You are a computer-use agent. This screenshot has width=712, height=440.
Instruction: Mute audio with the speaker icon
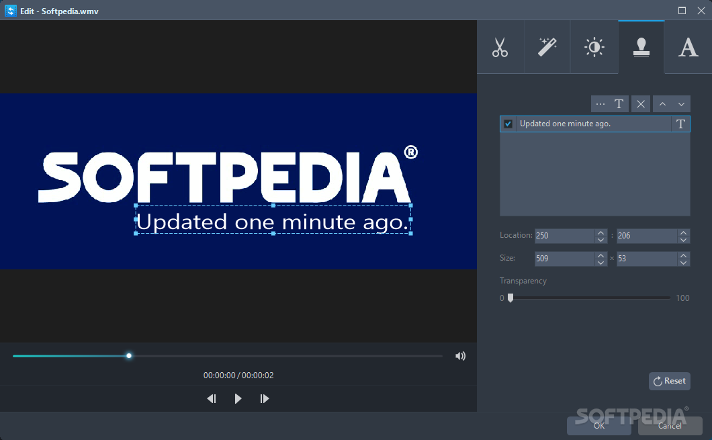(460, 356)
